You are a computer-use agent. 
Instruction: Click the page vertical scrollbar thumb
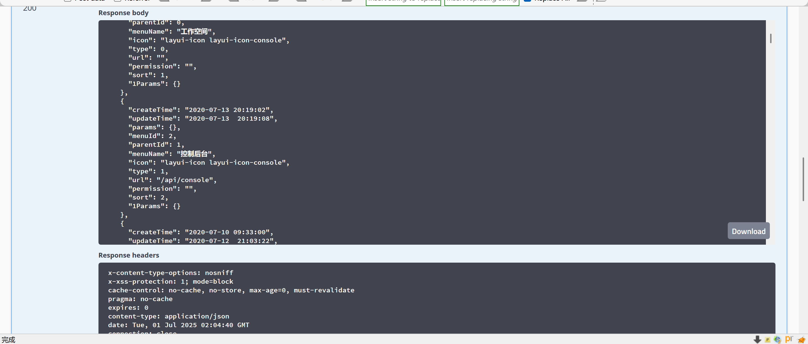(x=803, y=179)
